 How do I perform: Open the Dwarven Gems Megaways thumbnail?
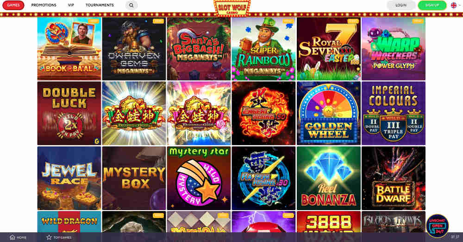[x=134, y=48]
